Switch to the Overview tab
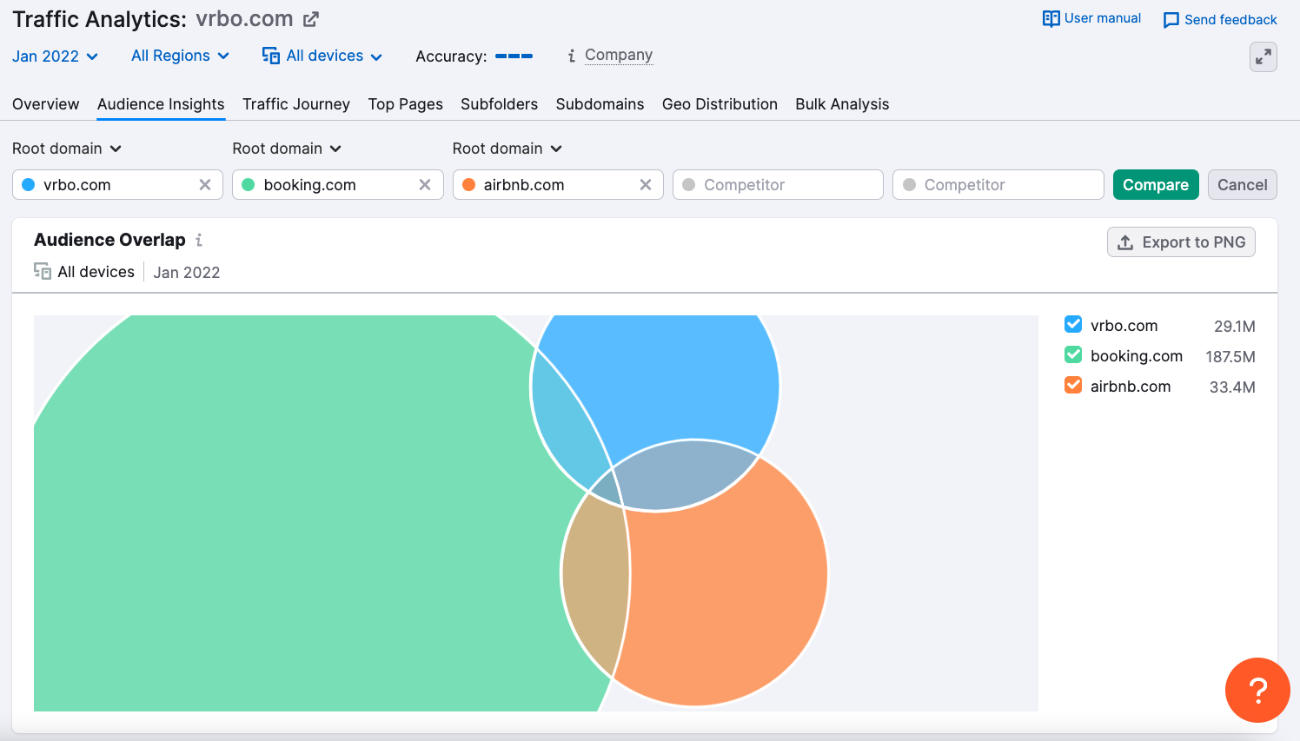Image resolution: width=1300 pixels, height=741 pixels. coord(46,104)
